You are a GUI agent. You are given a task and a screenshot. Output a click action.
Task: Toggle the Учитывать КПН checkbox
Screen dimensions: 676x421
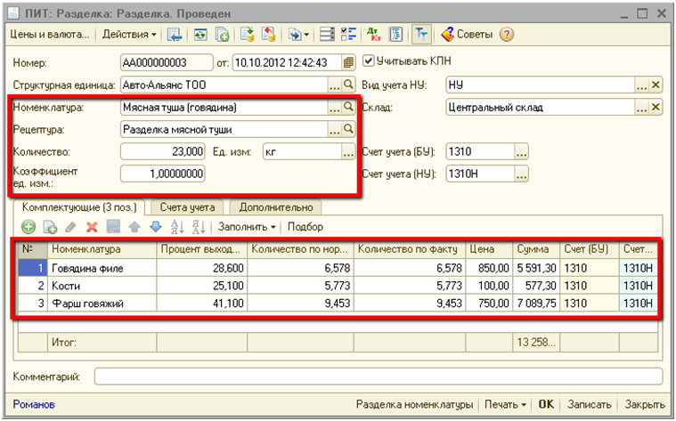click(369, 61)
